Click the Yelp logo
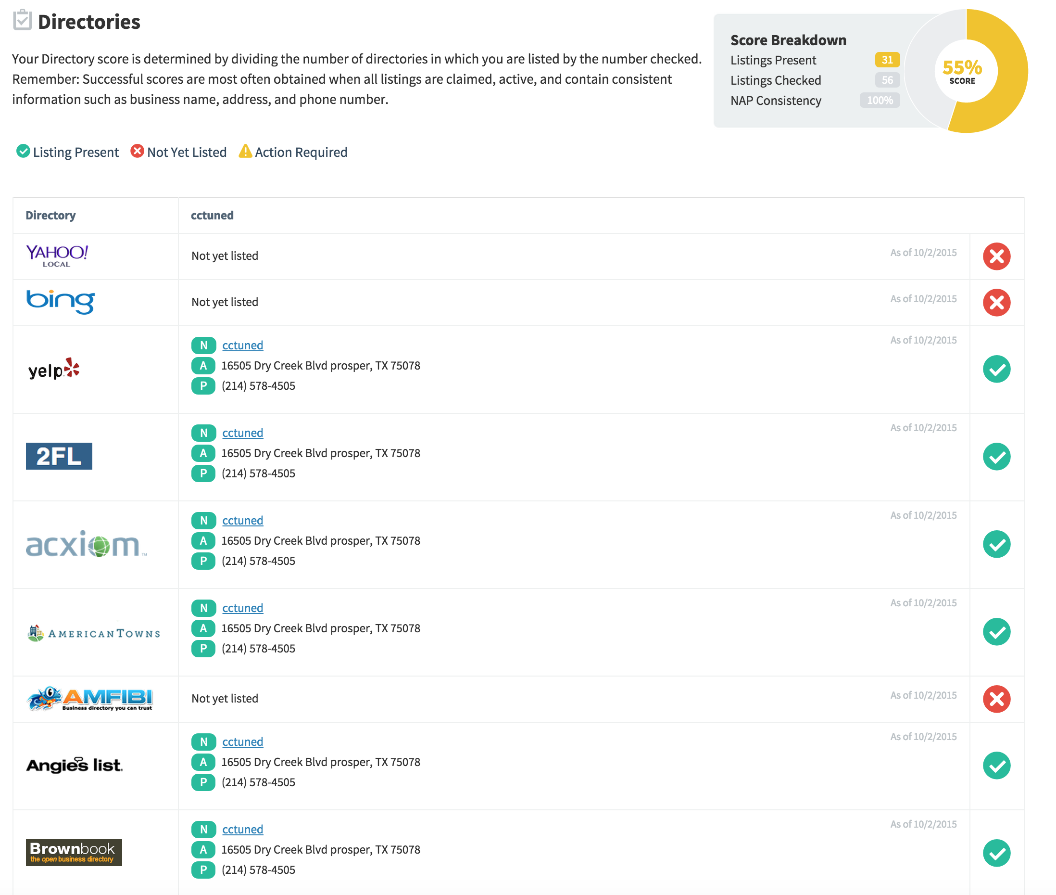This screenshot has width=1056, height=895. coord(54,369)
